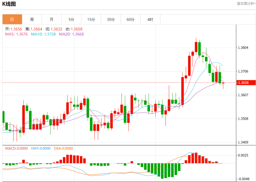The width and height of the screenshot is (256, 182).
Task: Switch to the 月 monthly tab
Action: tap(52, 19)
